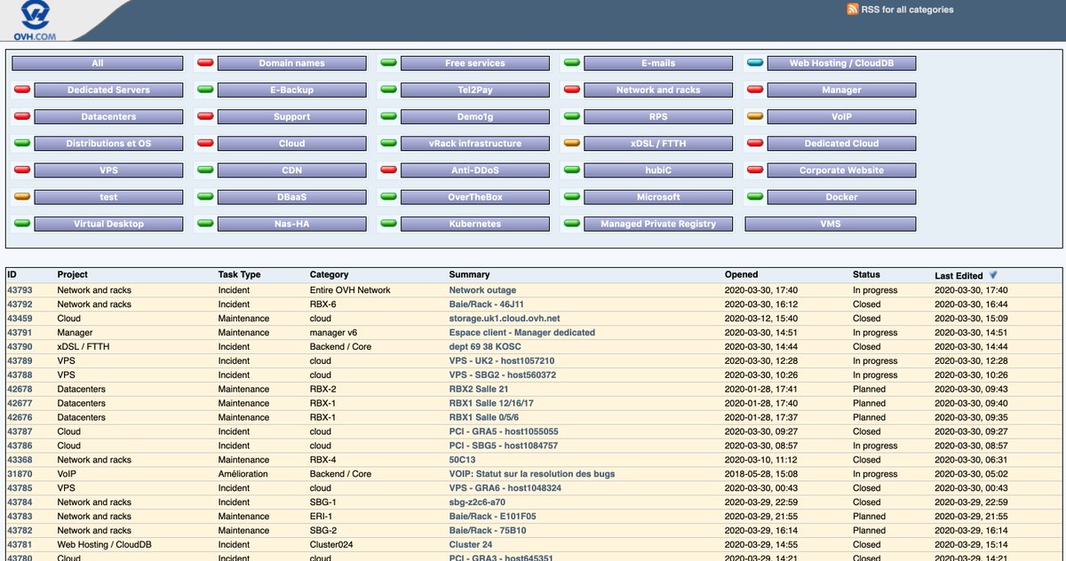The width and height of the screenshot is (1066, 561).
Task: Sort table by ID column header
Action: pos(13,274)
